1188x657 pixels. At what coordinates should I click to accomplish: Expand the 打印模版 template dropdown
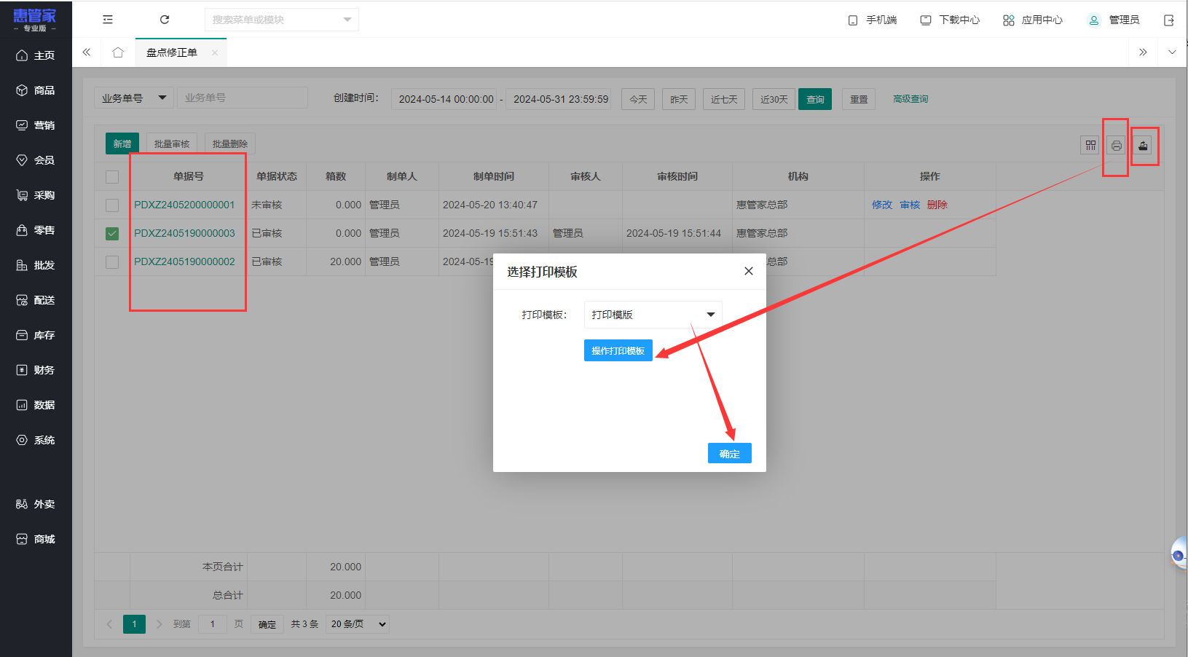pyautogui.click(x=653, y=315)
